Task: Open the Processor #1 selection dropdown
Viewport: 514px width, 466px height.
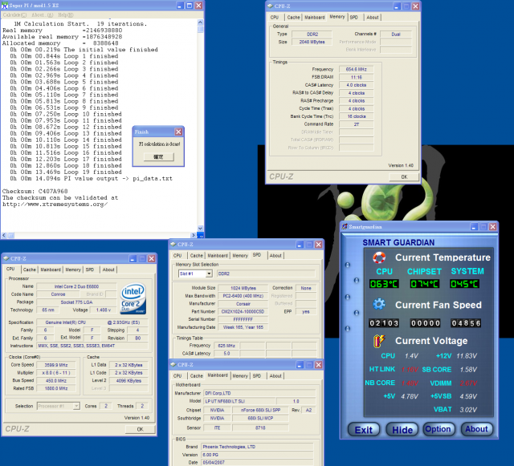Action: point(76,406)
